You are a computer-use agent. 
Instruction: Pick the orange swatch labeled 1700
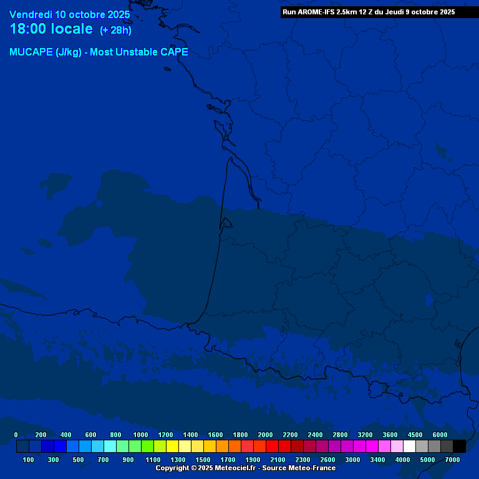point(235,446)
